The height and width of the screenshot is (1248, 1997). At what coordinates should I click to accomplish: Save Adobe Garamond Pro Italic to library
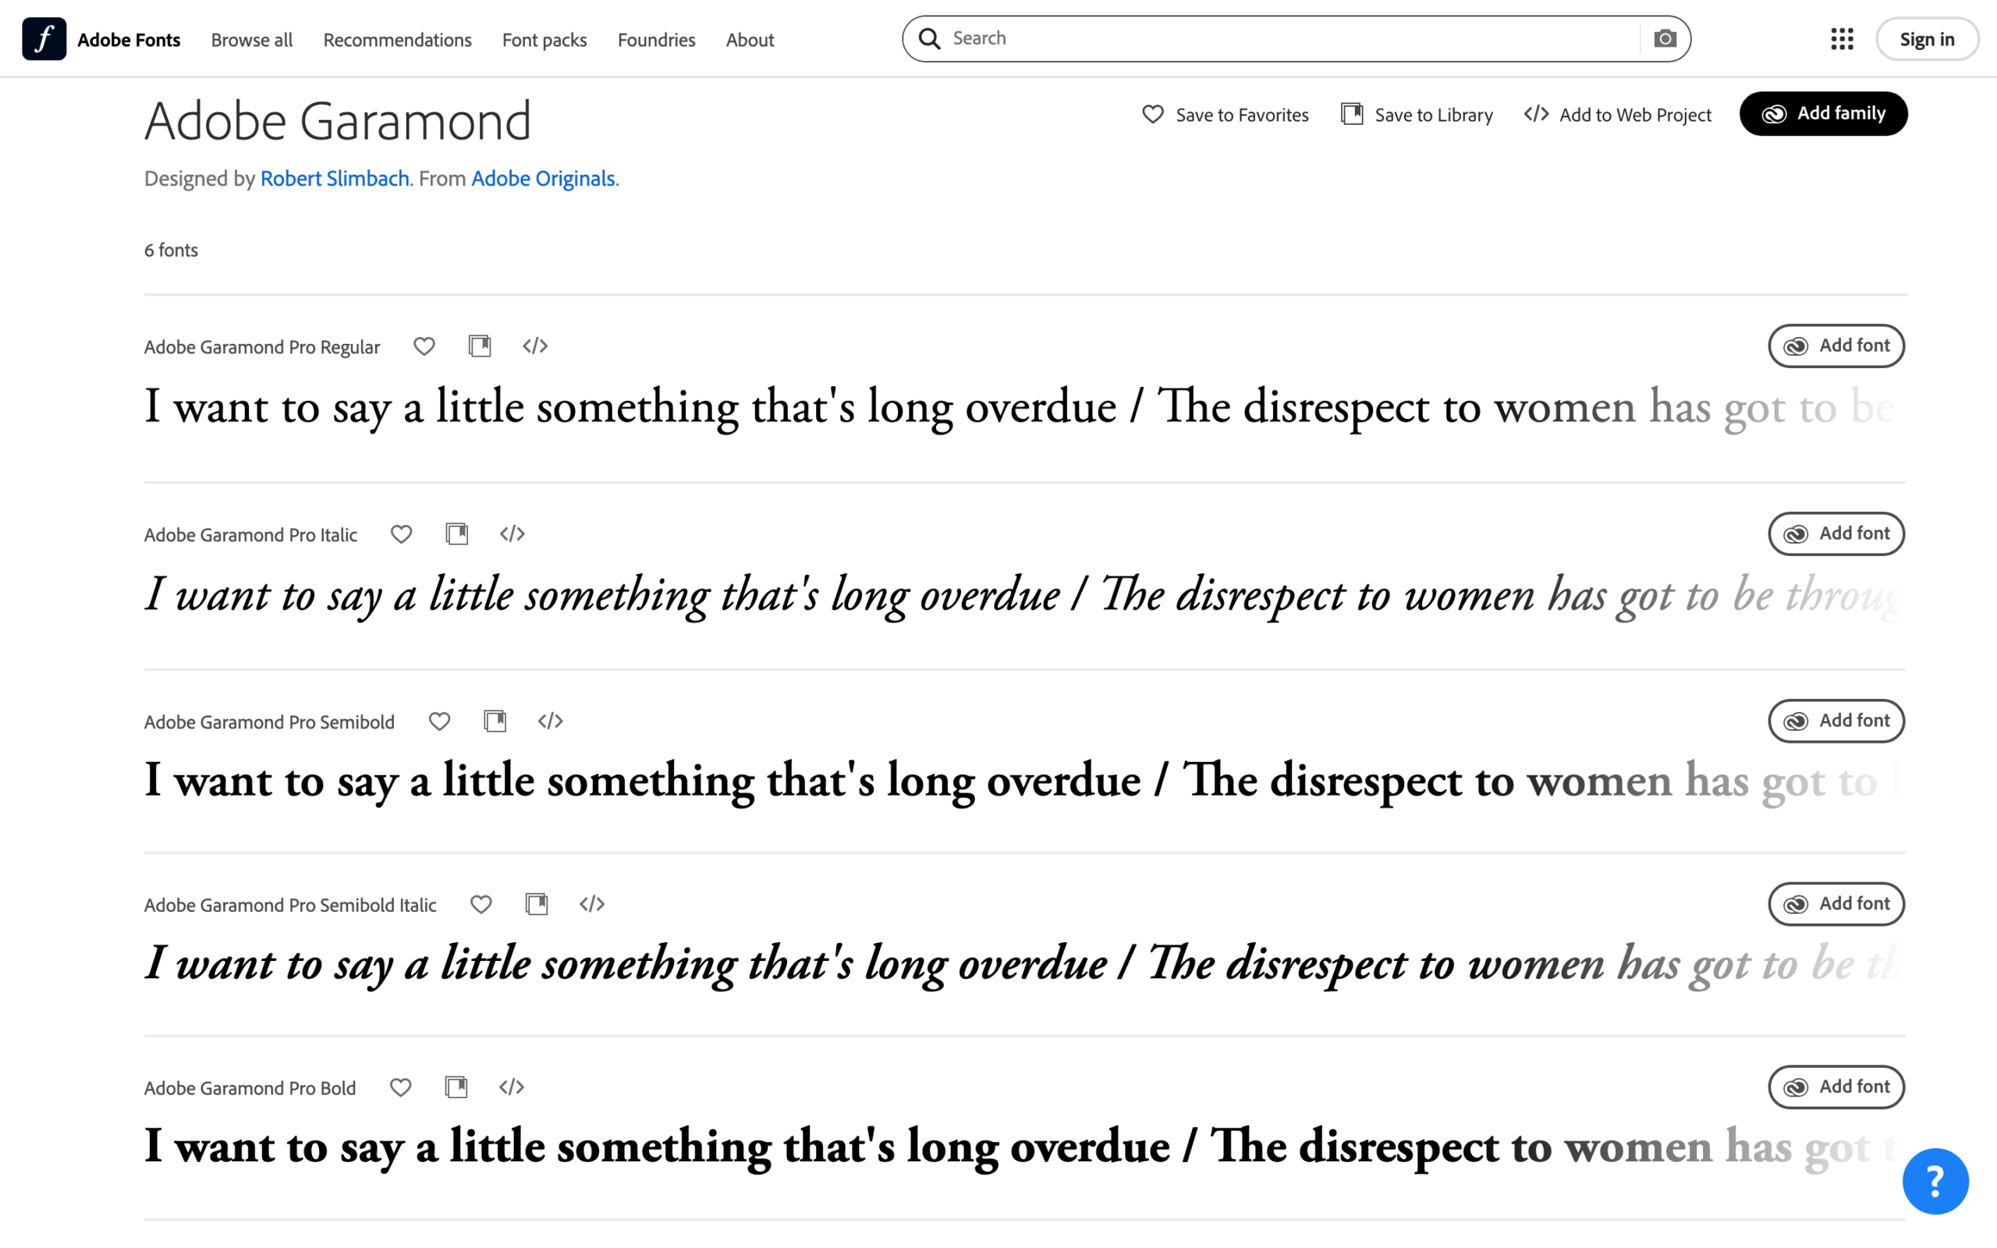tap(457, 534)
